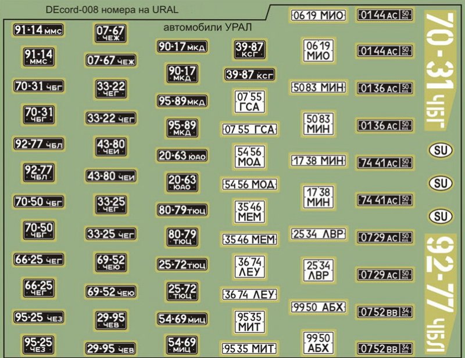This screenshot has height=358, width=465.
Task: Choose the two-line black plate 80-79 ТЮЦ
Action: [182, 237]
